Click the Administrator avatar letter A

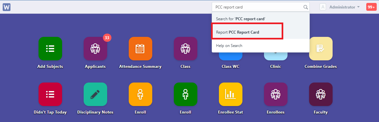coord(323,7)
